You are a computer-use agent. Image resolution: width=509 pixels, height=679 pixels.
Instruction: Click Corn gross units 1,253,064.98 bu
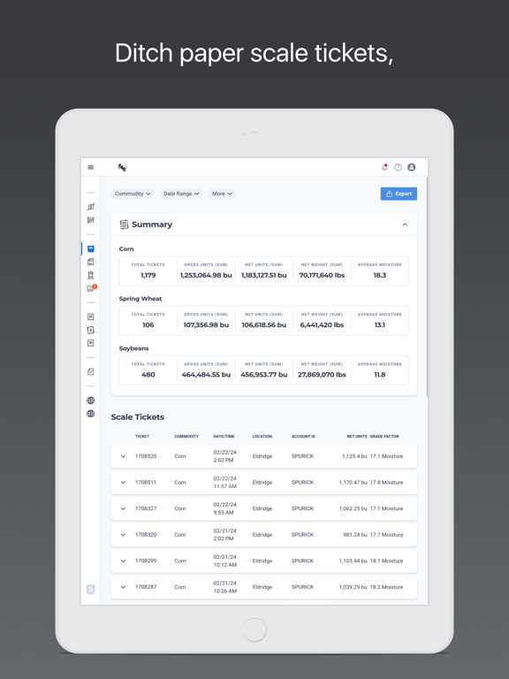click(206, 275)
